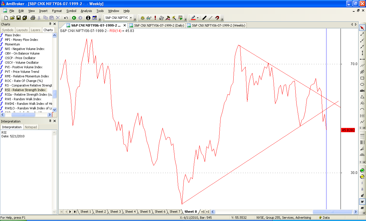The image size is (366, 221).
Task: Click the Charts list scroll-down arrow
Action: click(x=55, y=110)
